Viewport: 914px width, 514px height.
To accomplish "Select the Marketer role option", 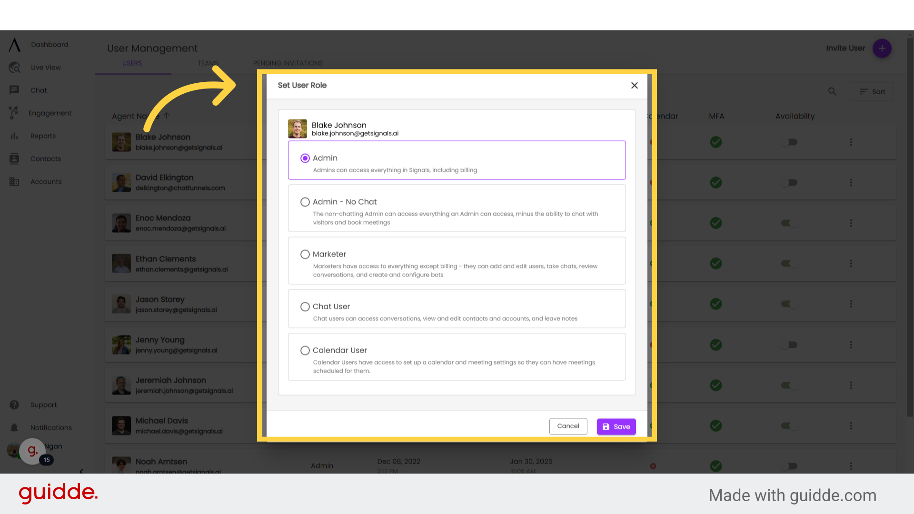I will (x=305, y=254).
